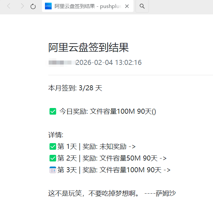Click the calendar icon on 第 3天 row
The height and width of the screenshot is (205, 213).
pyautogui.click(x=53, y=170)
